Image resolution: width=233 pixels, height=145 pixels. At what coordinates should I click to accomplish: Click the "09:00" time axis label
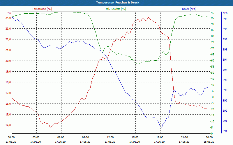pos(86,137)
